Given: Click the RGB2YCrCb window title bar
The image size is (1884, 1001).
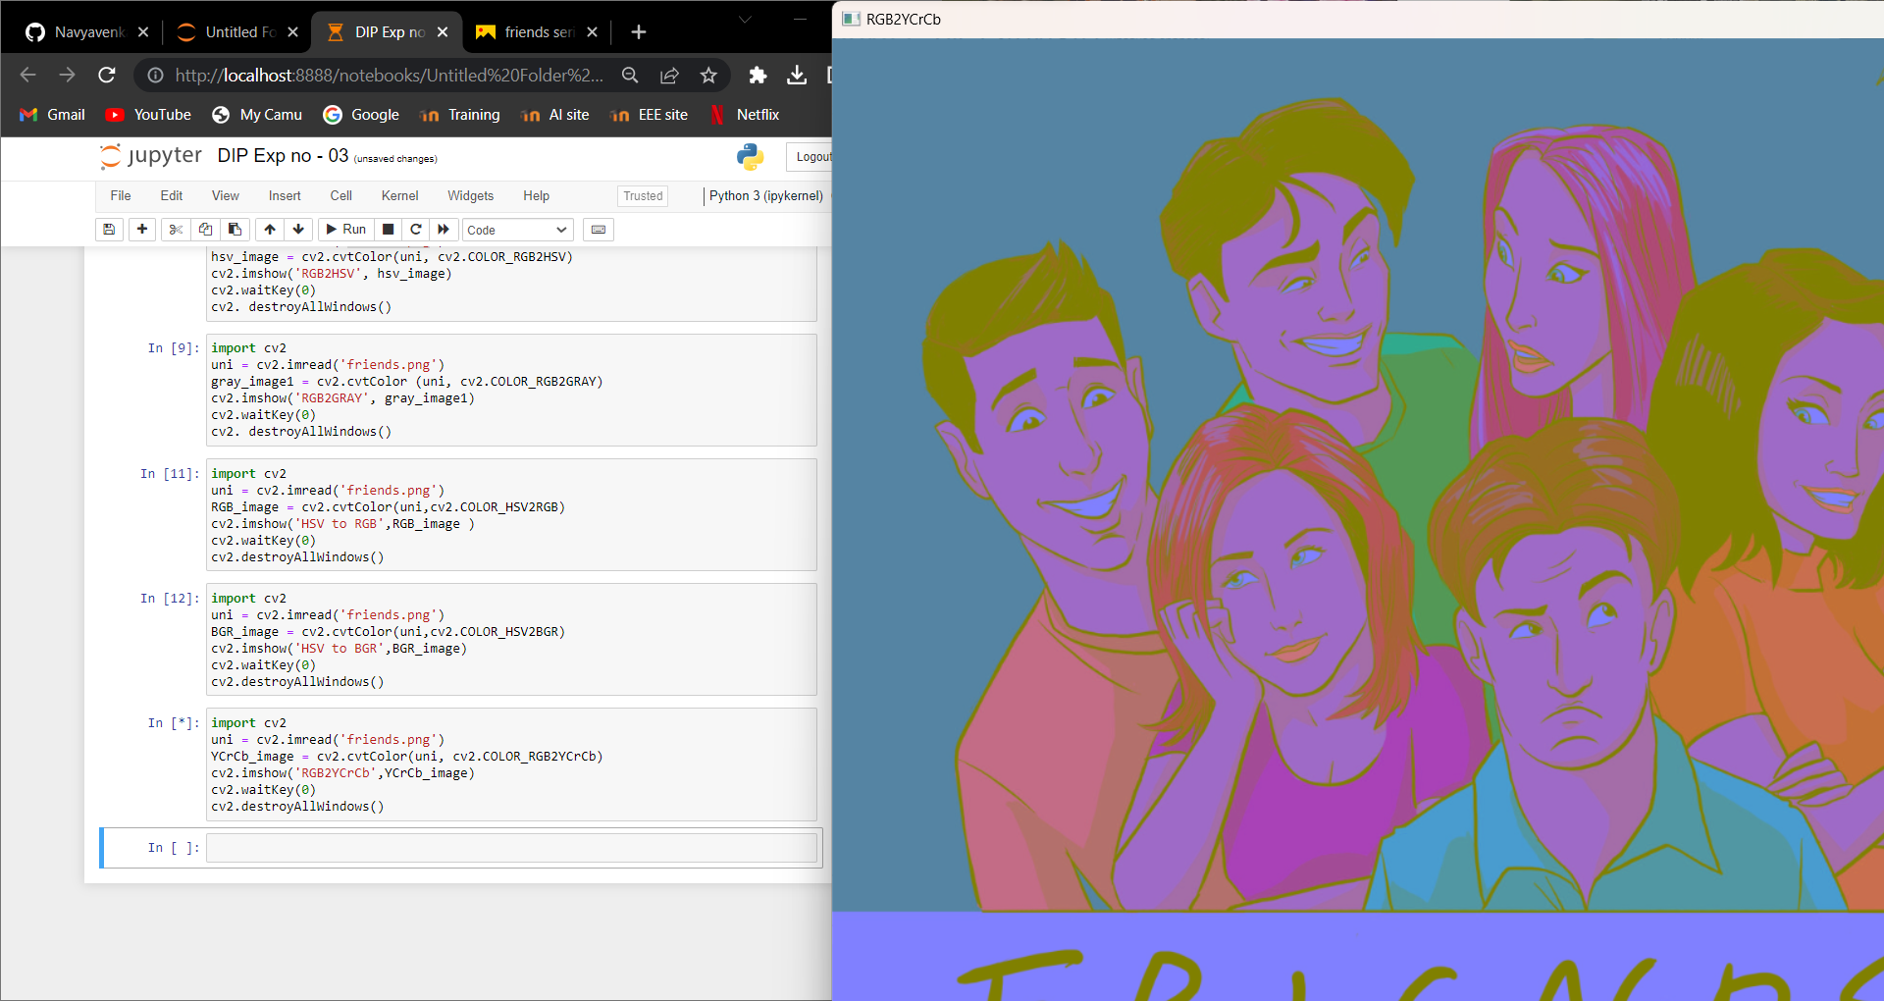Looking at the screenshot, I should pos(1358,19).
